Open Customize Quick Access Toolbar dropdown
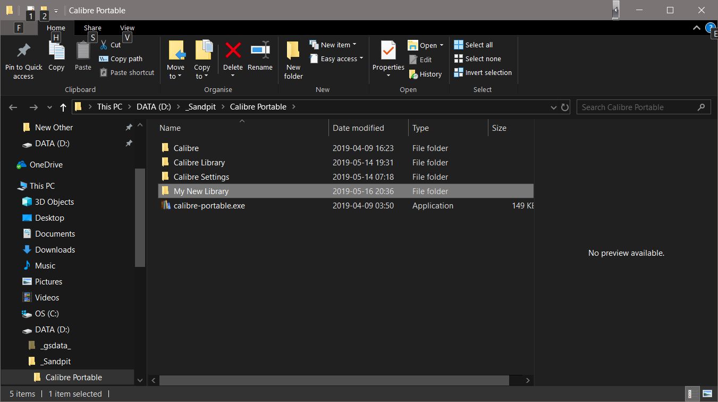The image size is (718, 402). pos(56,11)
